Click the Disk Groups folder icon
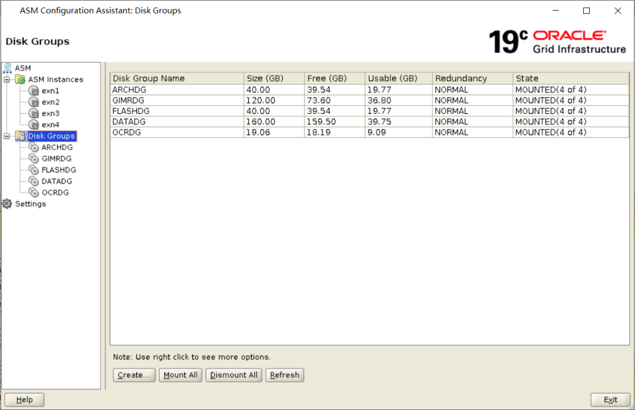This screenshot has width=635, height=410. tap(20, 136)
